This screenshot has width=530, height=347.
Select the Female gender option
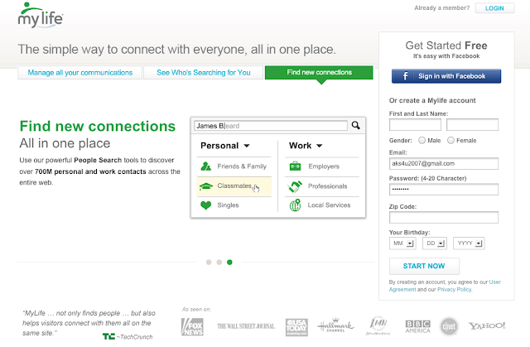450,140
